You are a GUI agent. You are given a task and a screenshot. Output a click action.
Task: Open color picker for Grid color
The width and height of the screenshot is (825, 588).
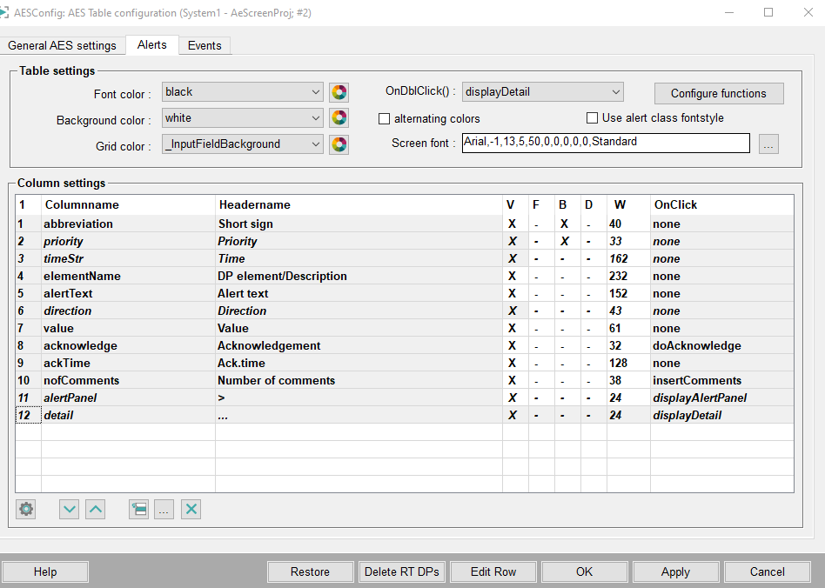coord(339,144)
